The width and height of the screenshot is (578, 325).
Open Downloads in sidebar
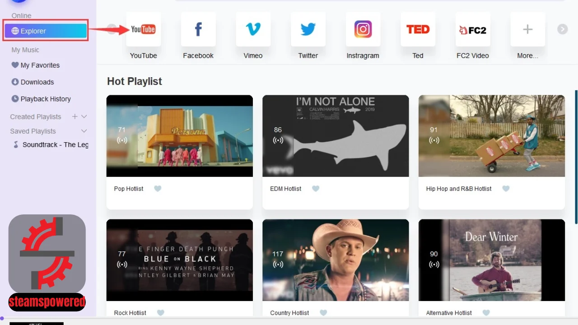(x=33, y=82)
